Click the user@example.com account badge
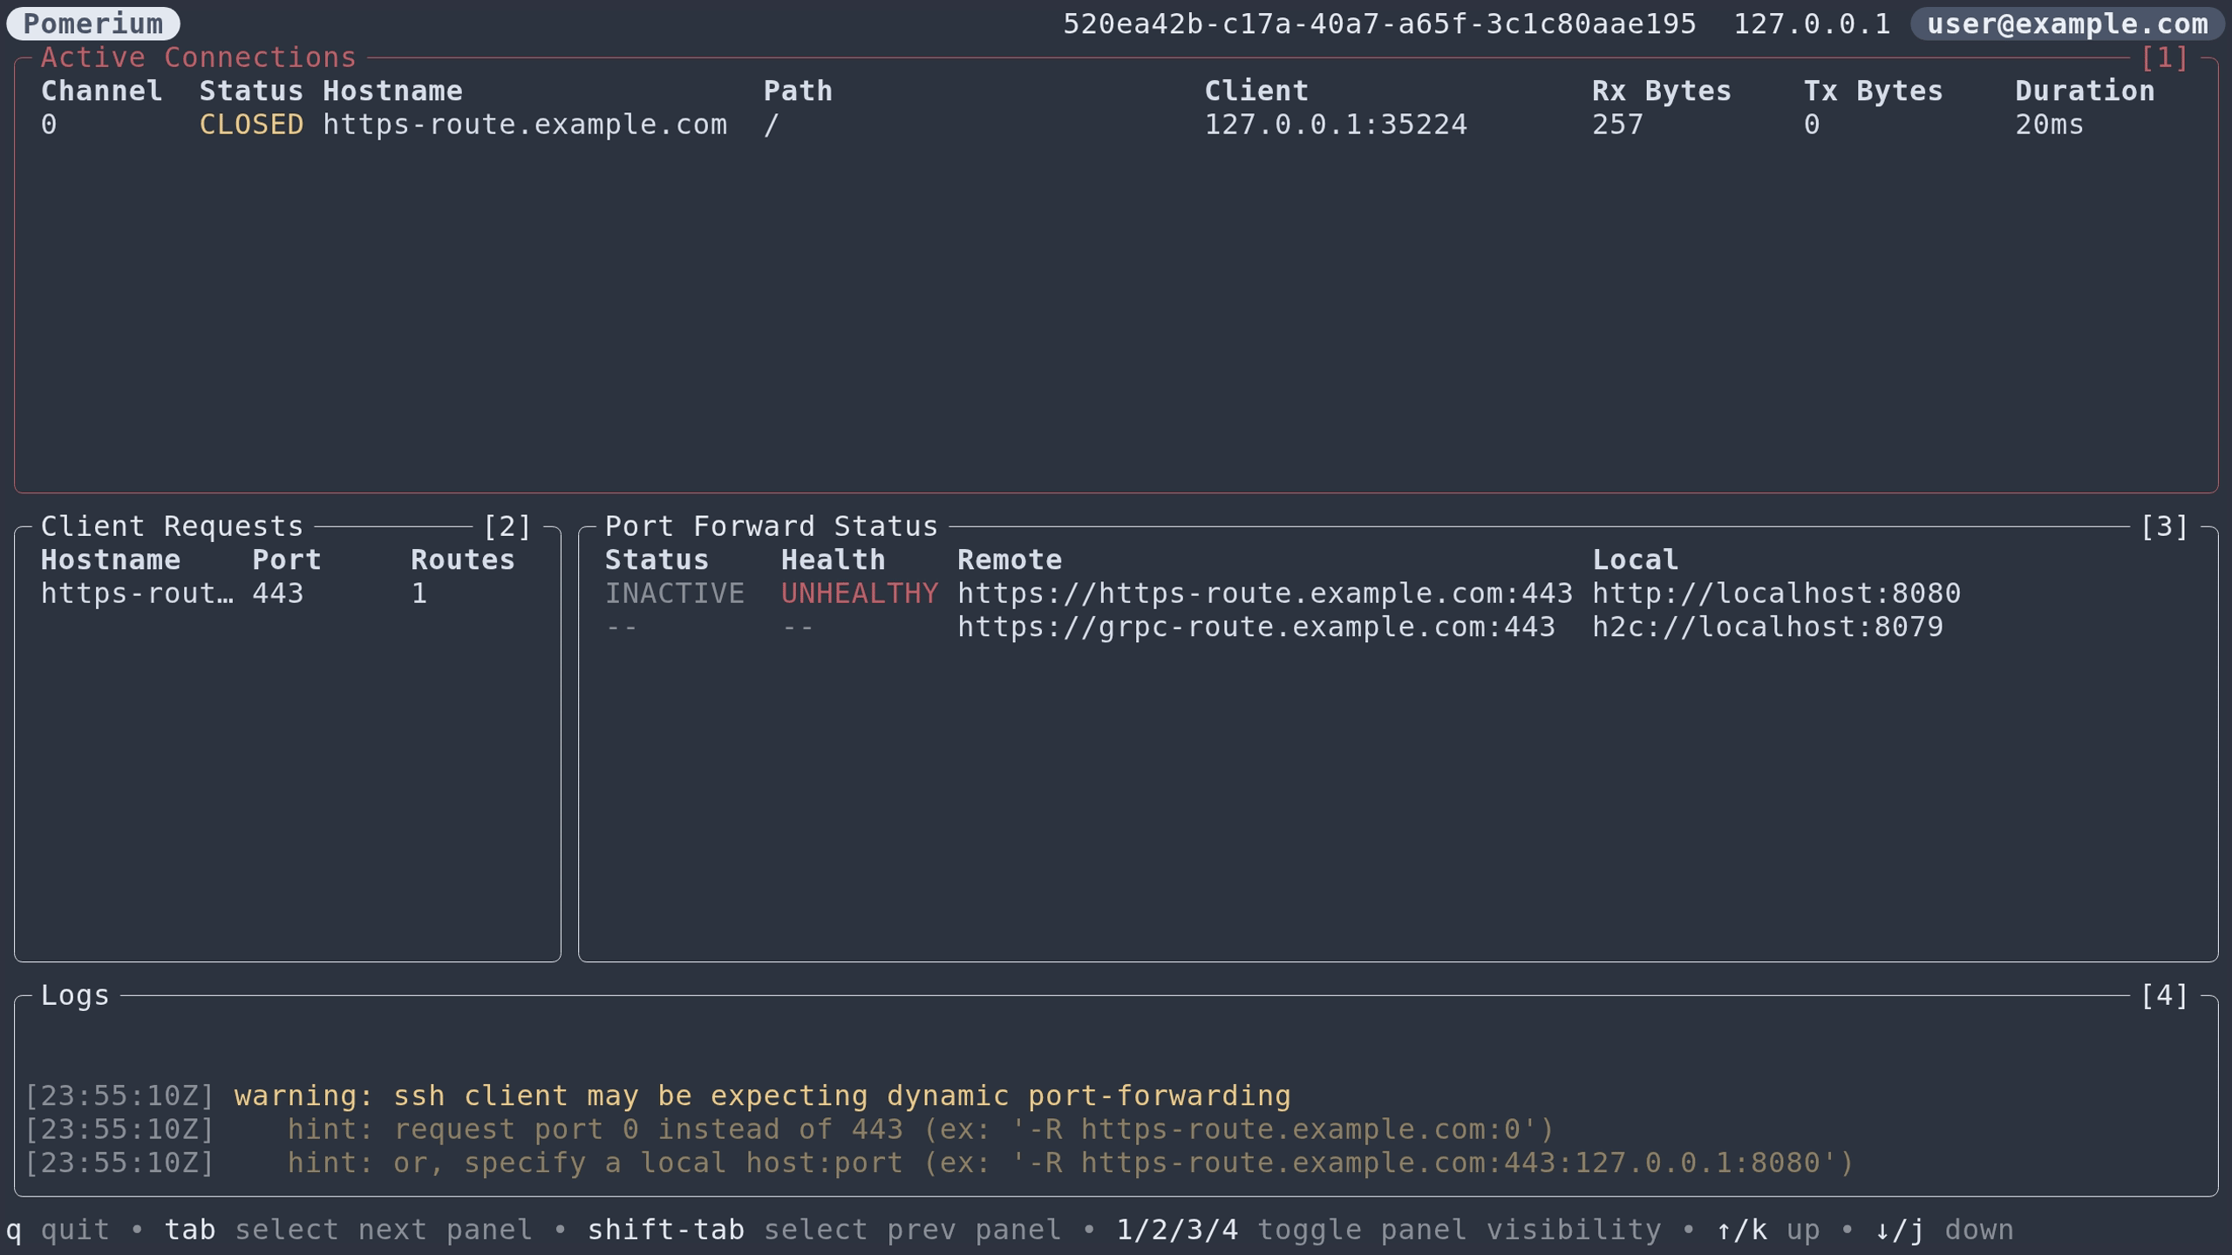 tap(2067, 24)
